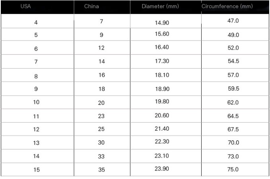Screen dimensions: 270x179
Task: Select the 19.80 diameter cell
Action: point(162,102)
